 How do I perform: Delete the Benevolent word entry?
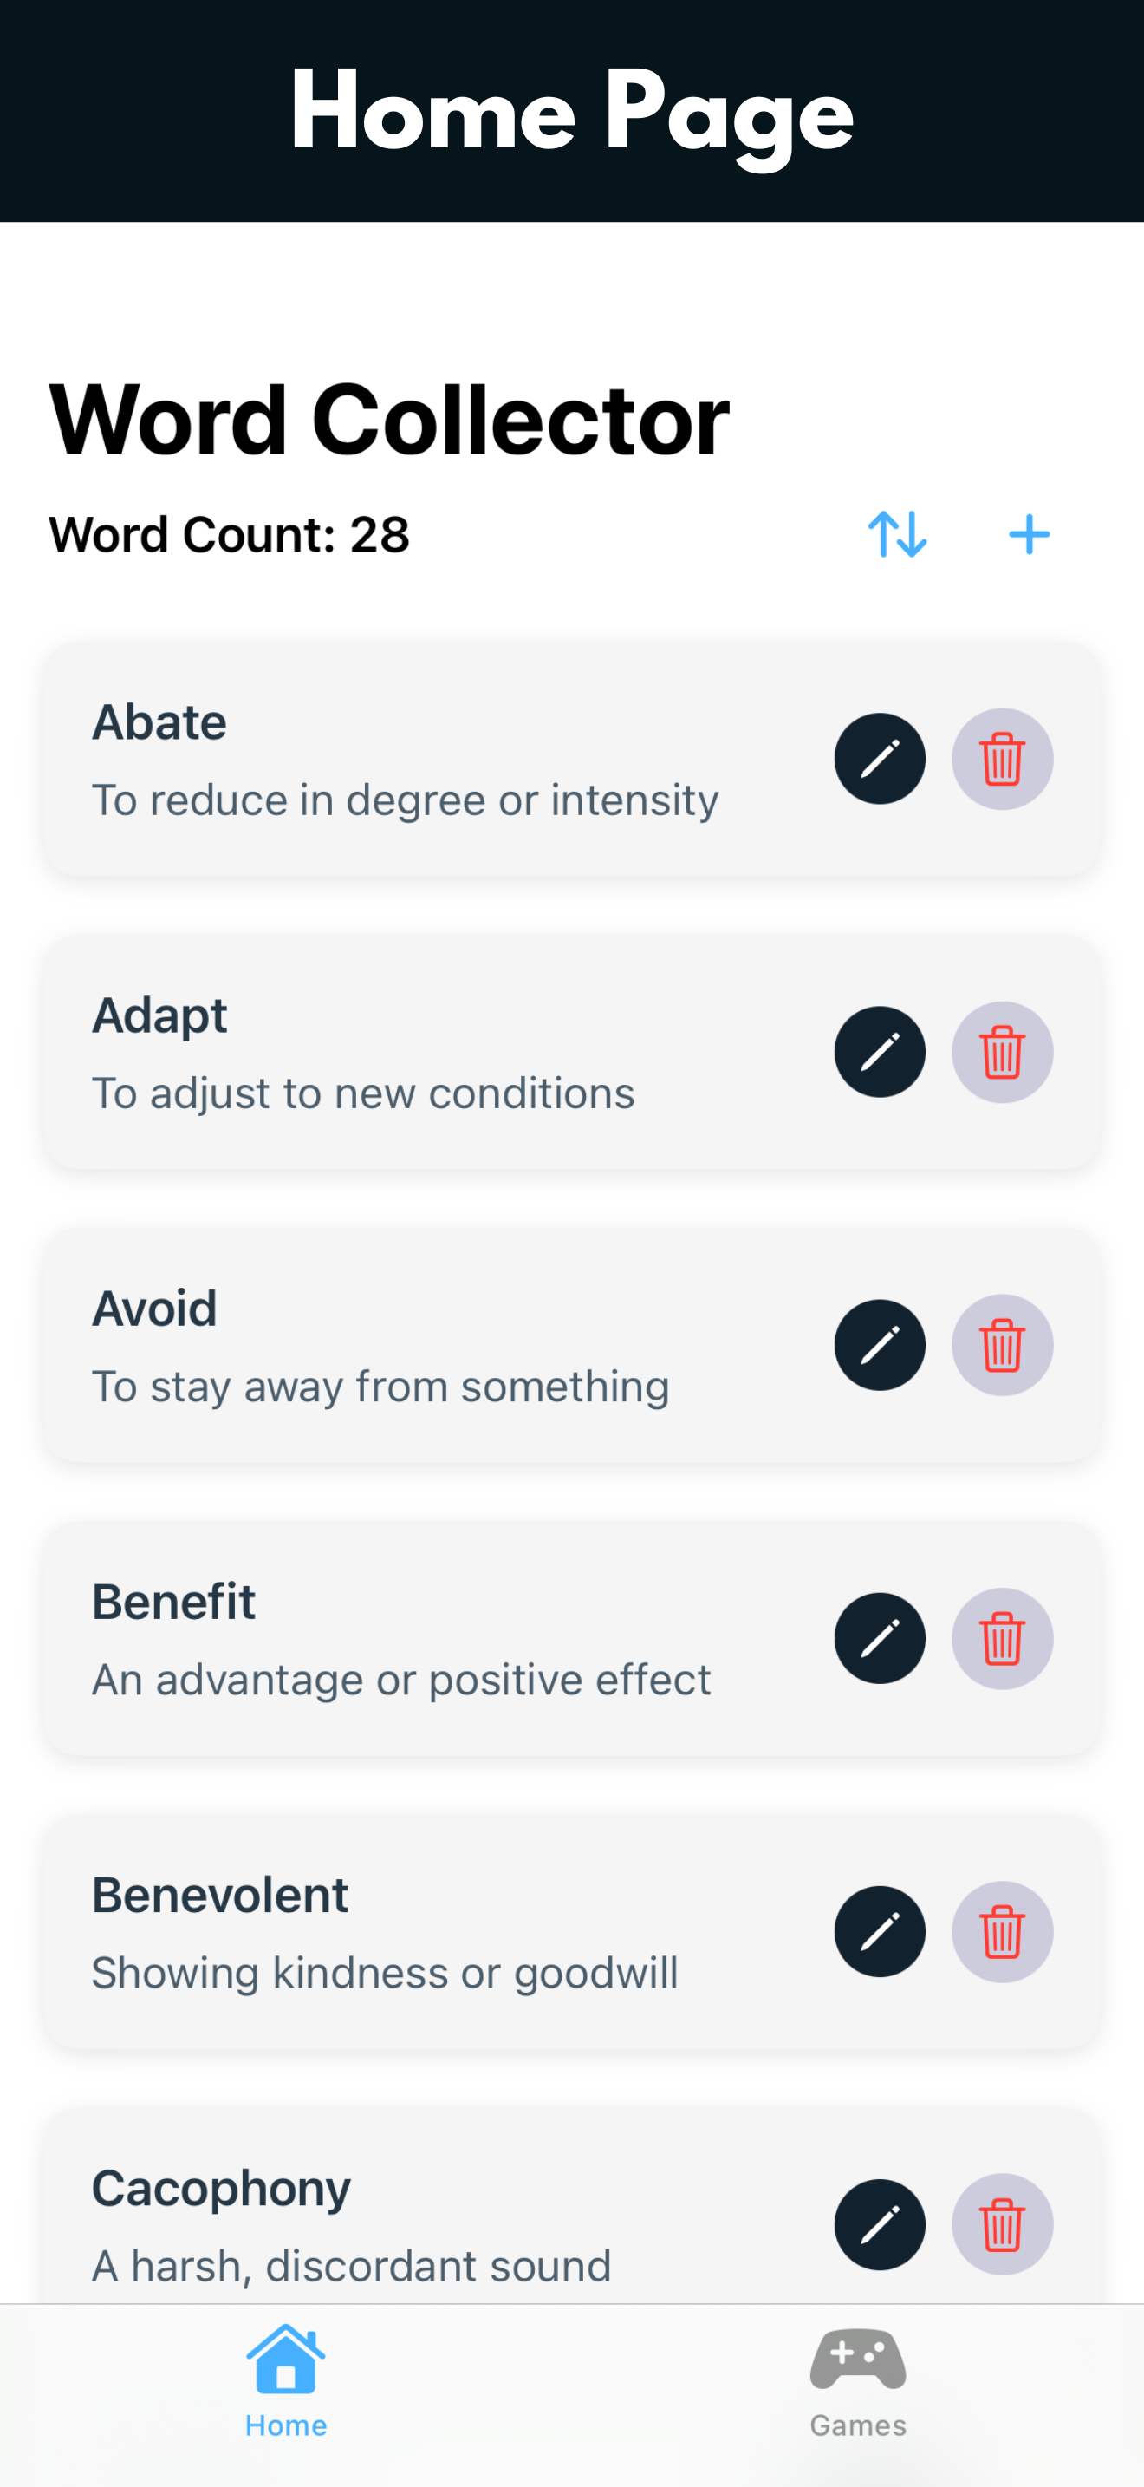[x=1002, y=1932]
